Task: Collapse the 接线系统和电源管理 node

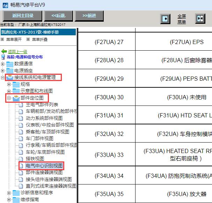Action: 2,78
